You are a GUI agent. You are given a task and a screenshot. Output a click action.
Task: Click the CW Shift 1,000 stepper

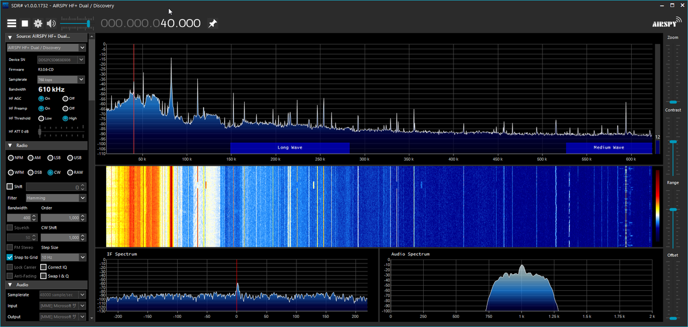pyautogui.click(x=64, y=238)
